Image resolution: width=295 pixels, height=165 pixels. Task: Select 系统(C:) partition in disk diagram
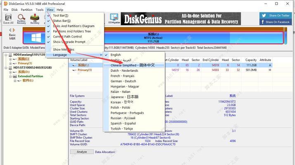[x=153, y=38]
